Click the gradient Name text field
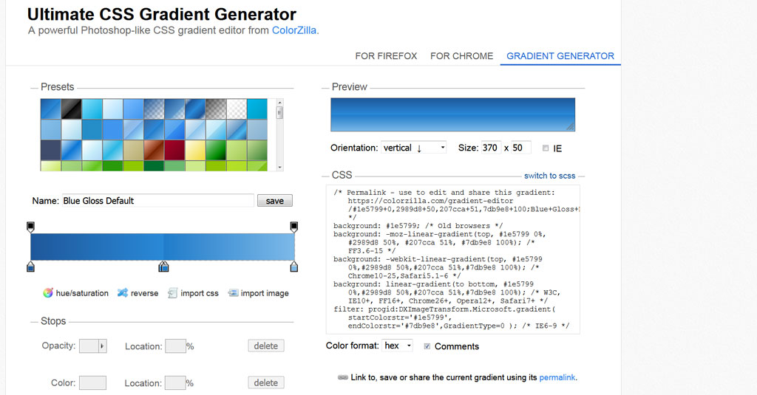Viewport: 757px width, 395px height. pyautogui.click(x=157, y=201)
